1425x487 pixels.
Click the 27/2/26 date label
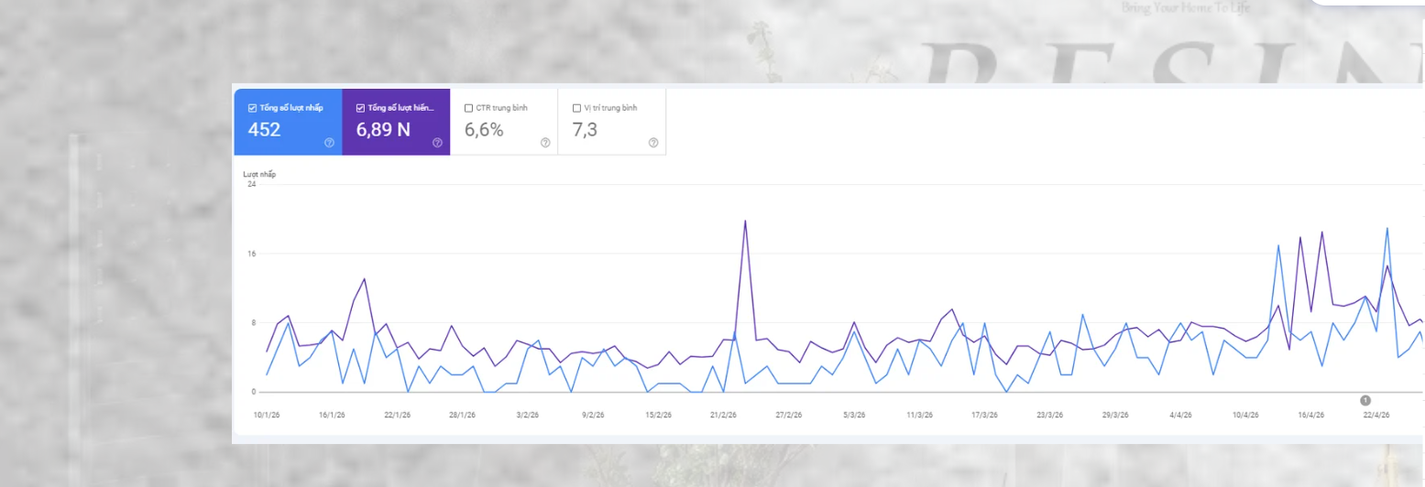pos(789,415)
